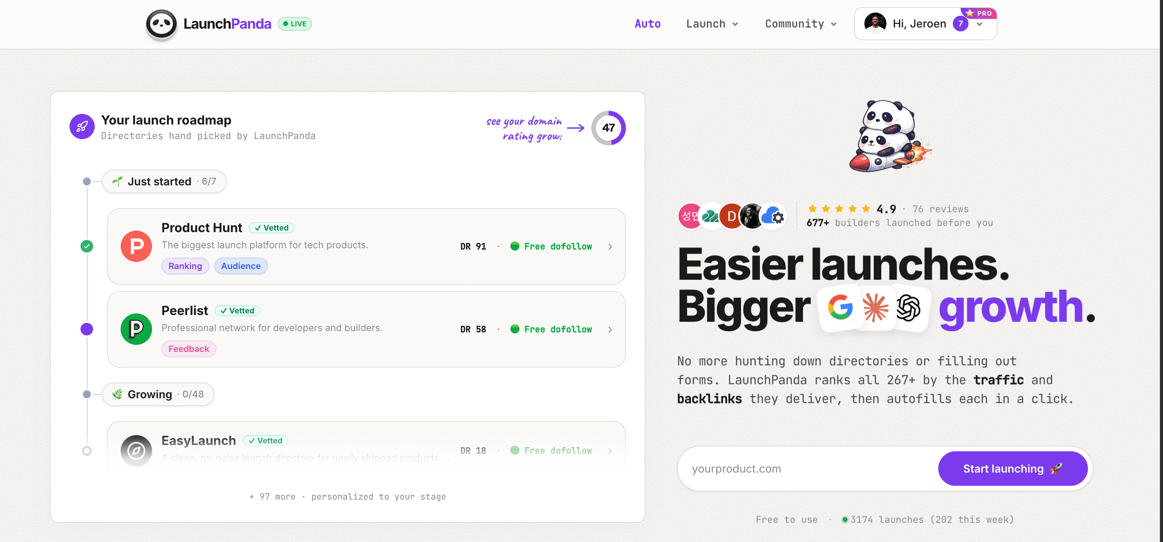Screen dimensions: 1163x542
Task: Click the red D reviewer avatar
Action: point(731,216)
